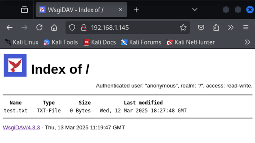Open the browser home page

click(54, 28)
